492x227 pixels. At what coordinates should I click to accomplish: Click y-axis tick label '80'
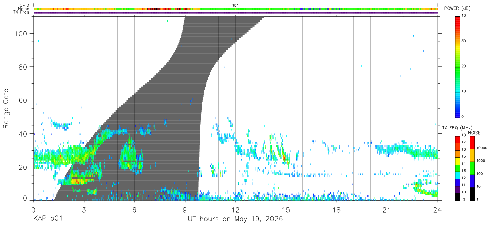23,67
